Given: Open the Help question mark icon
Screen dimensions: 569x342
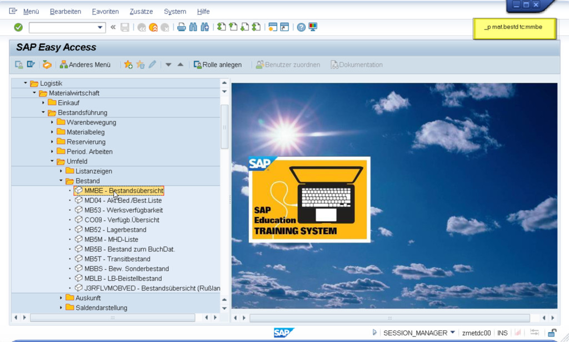Looking at the screenshot, I should pos(301,27).
